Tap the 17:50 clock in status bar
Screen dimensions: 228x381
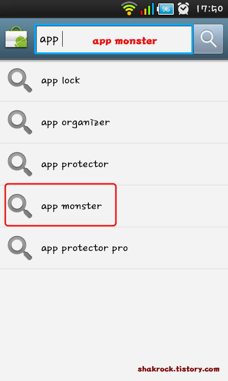209,9
